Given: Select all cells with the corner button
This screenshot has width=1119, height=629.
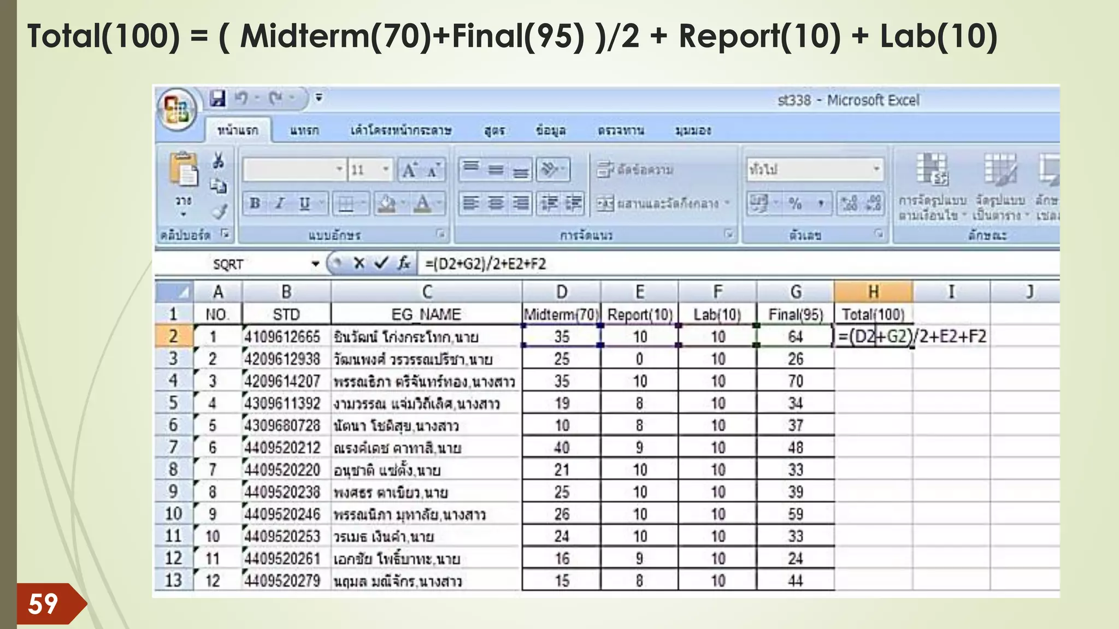Looking at the screenshot, I should point(174,292).
